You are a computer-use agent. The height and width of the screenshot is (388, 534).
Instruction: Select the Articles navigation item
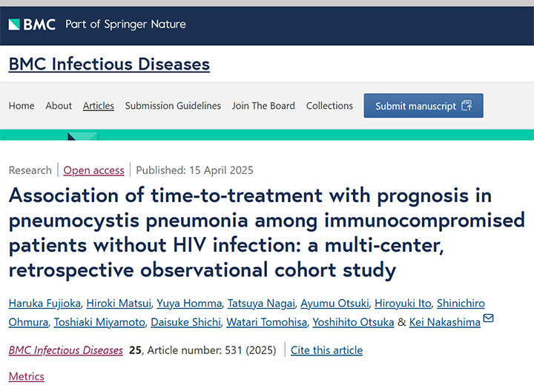[x=99, y=106]
